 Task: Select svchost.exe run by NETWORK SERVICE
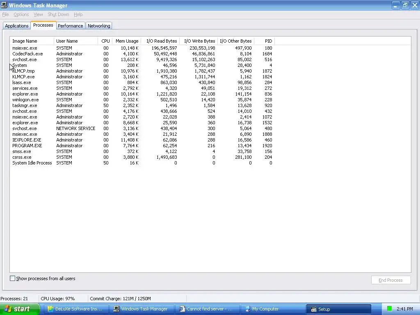pos(142,128)
